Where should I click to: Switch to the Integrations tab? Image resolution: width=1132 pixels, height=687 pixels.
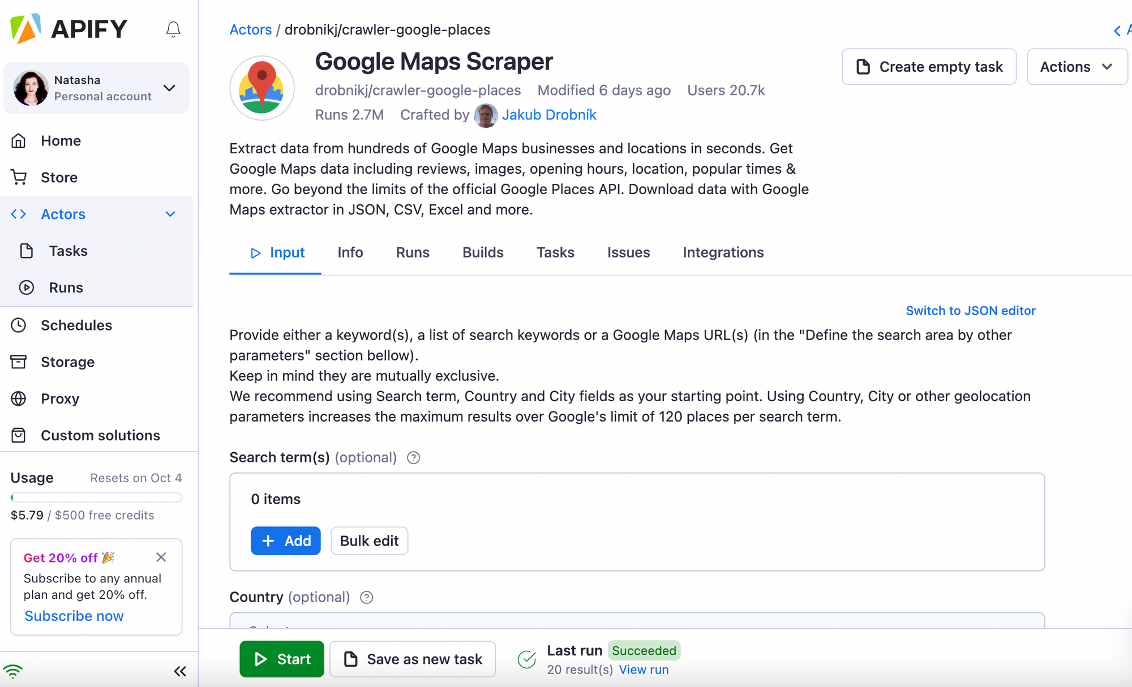(723, 252)
